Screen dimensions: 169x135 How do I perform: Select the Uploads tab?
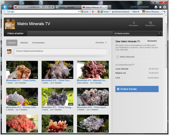(12, 43)
